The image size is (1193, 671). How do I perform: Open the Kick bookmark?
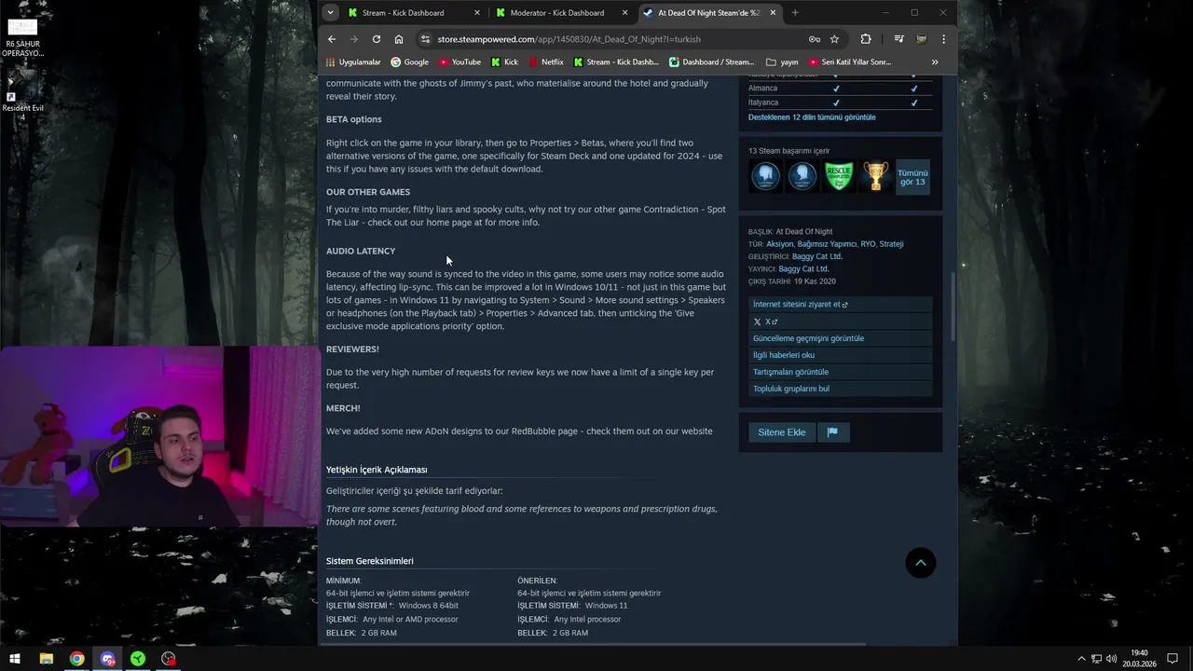pyautogui.click(x=504, y=62)
